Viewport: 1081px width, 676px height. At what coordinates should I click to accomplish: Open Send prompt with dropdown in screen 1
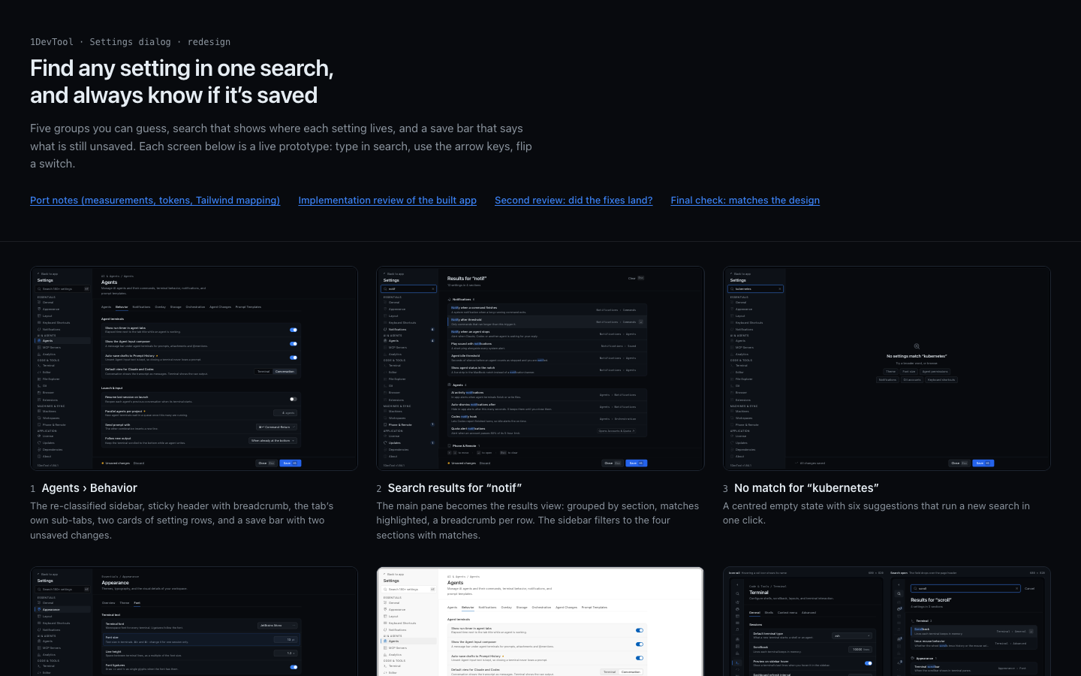[277, 427]
